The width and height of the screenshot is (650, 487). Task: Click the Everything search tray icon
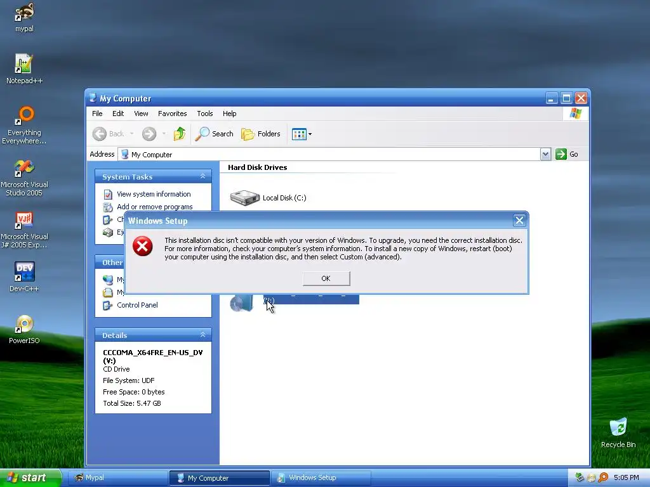pyautogui.click(x=603, y=477)
